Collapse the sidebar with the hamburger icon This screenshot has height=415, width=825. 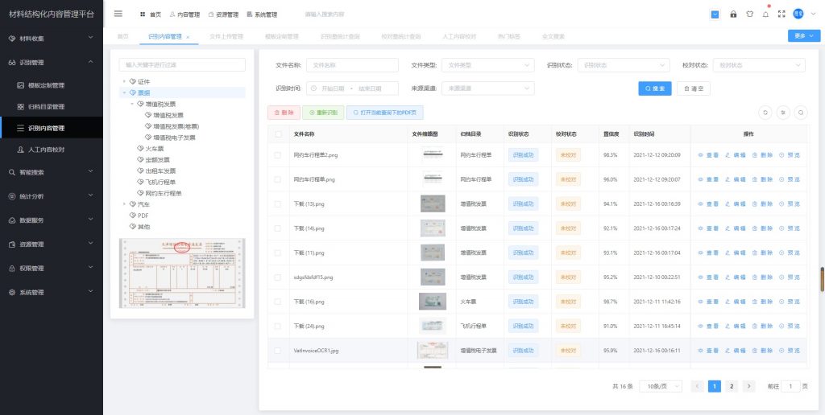click(118, 14)
